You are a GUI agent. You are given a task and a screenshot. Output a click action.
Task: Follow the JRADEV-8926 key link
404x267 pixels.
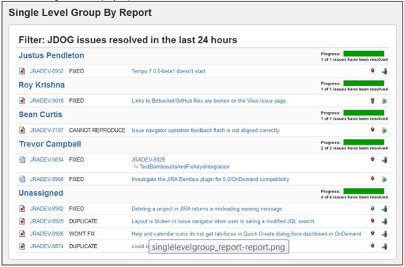point(46,234)
